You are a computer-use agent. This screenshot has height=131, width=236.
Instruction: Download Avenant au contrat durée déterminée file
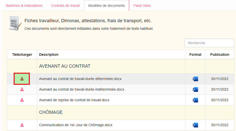click(22, 79)
